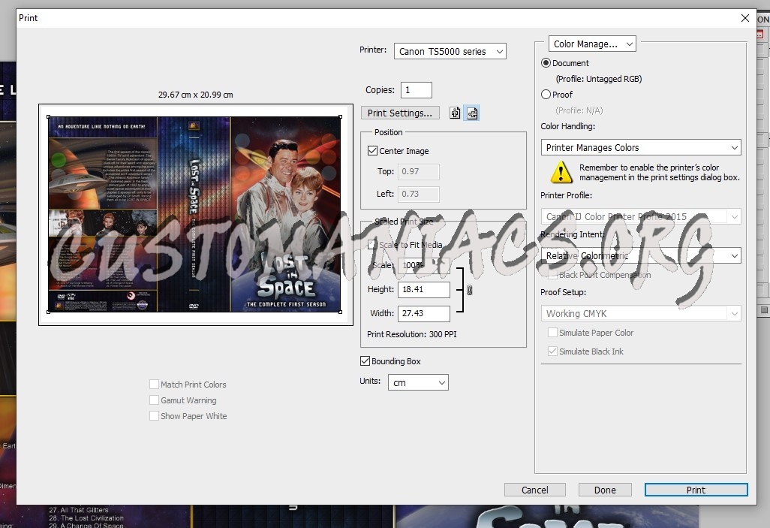Viewport: 770px width, 528px height.
Task: Disable the Bounding Box checkbox
Action: point(365,361)
